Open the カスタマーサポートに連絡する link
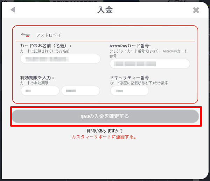The image size is (210, 181). [104, 137]
